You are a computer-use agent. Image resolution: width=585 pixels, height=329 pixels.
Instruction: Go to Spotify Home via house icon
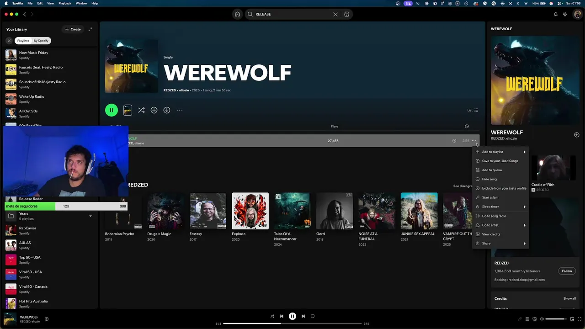pyautogui.click(x=237, y=14)
